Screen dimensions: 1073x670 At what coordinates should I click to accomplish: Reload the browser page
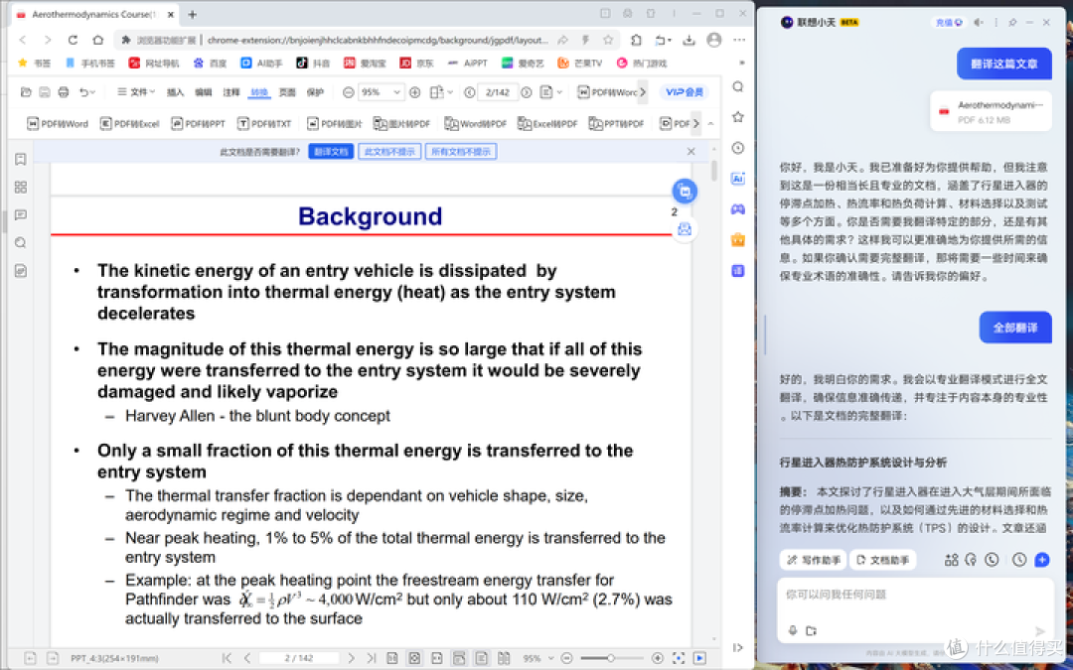[x=73, y=41]
